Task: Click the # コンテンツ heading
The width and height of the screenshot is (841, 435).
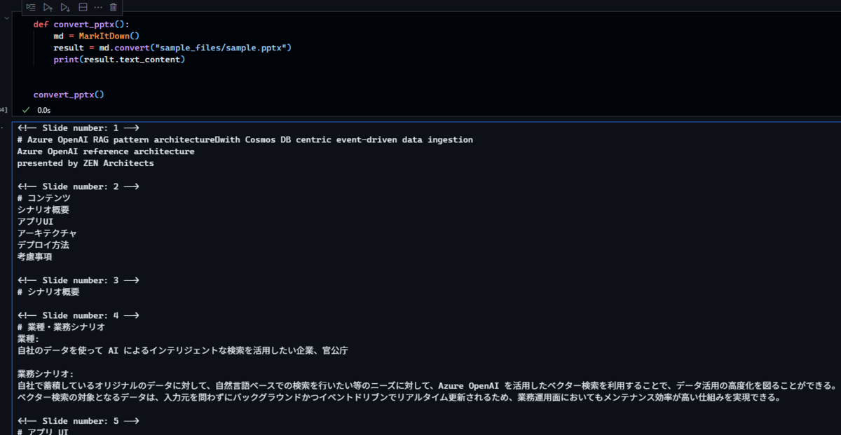Action: pos(44,198)
